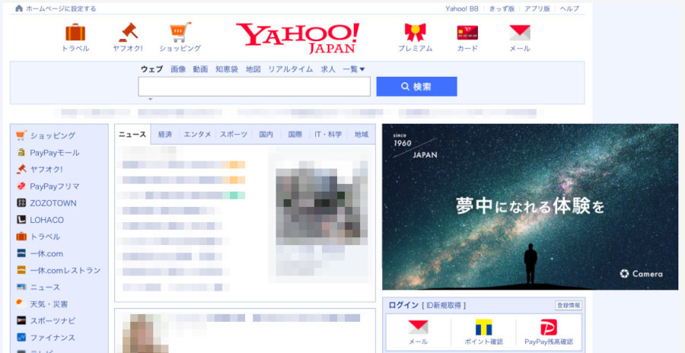Click the Yahoo Auctions (ヤフオク!) gavel icon
Image resolution: width=685 pixels, height=353 pixels.
[127, 33]
